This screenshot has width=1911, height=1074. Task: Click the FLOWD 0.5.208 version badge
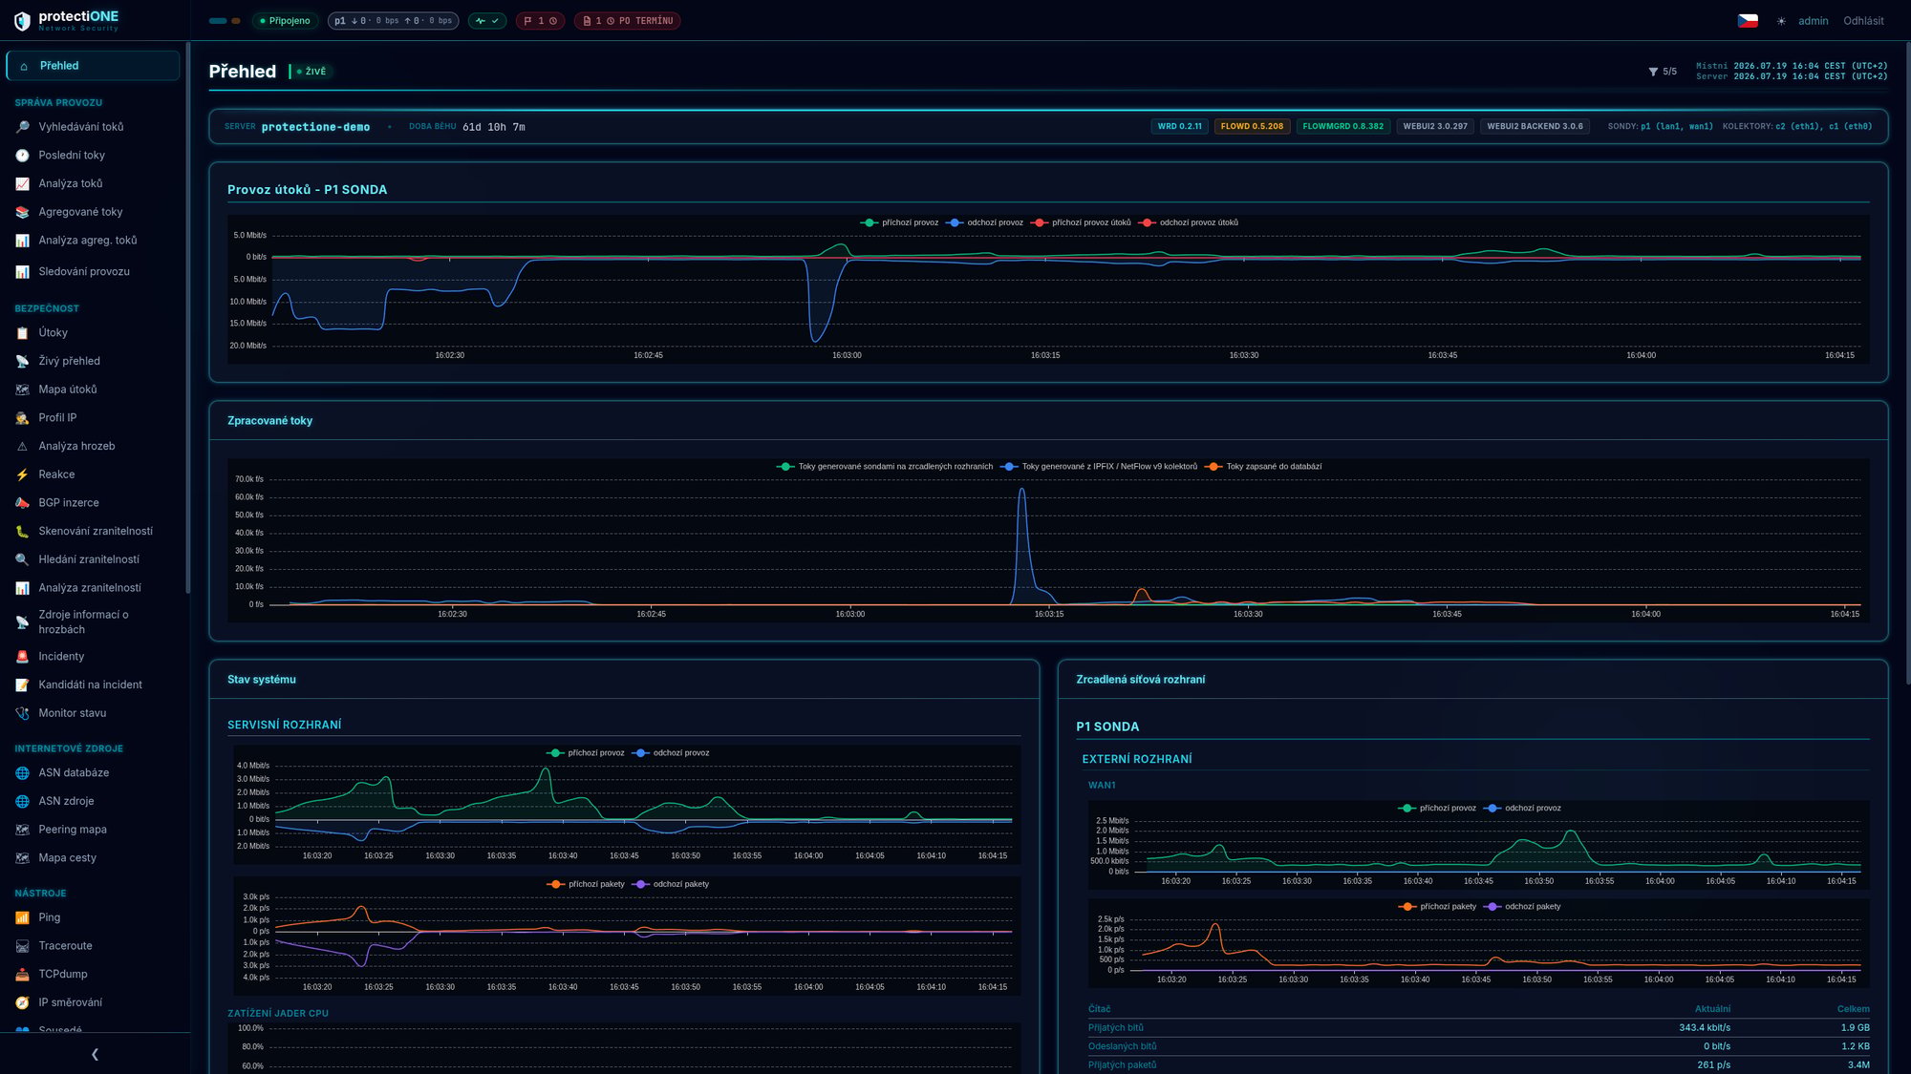pyautogui.click(x=1252, y=126)
